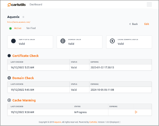This screenshot has height=126, width=159.
Task: Open the Dashboard menu item
Action: tap(36, 4)
